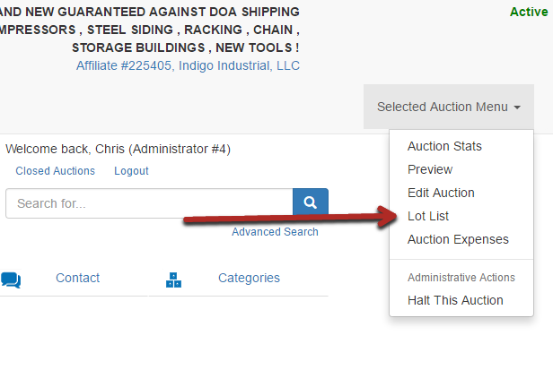Choose Auction Expenses menu item
This screenshot has width=553, height=370.
click(458, 239)
